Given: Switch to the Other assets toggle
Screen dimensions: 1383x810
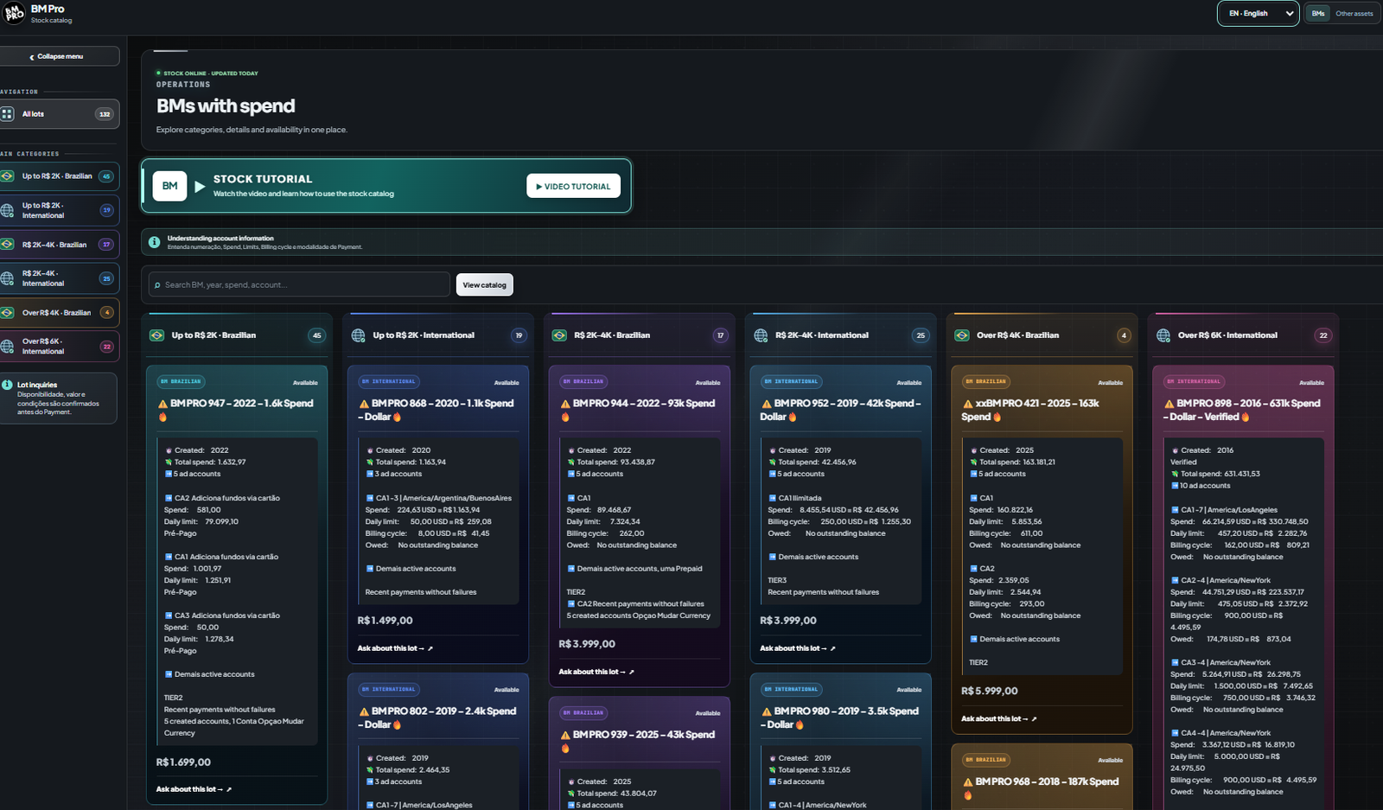Looking at the screenshot, I should (x=1354, y=14).
